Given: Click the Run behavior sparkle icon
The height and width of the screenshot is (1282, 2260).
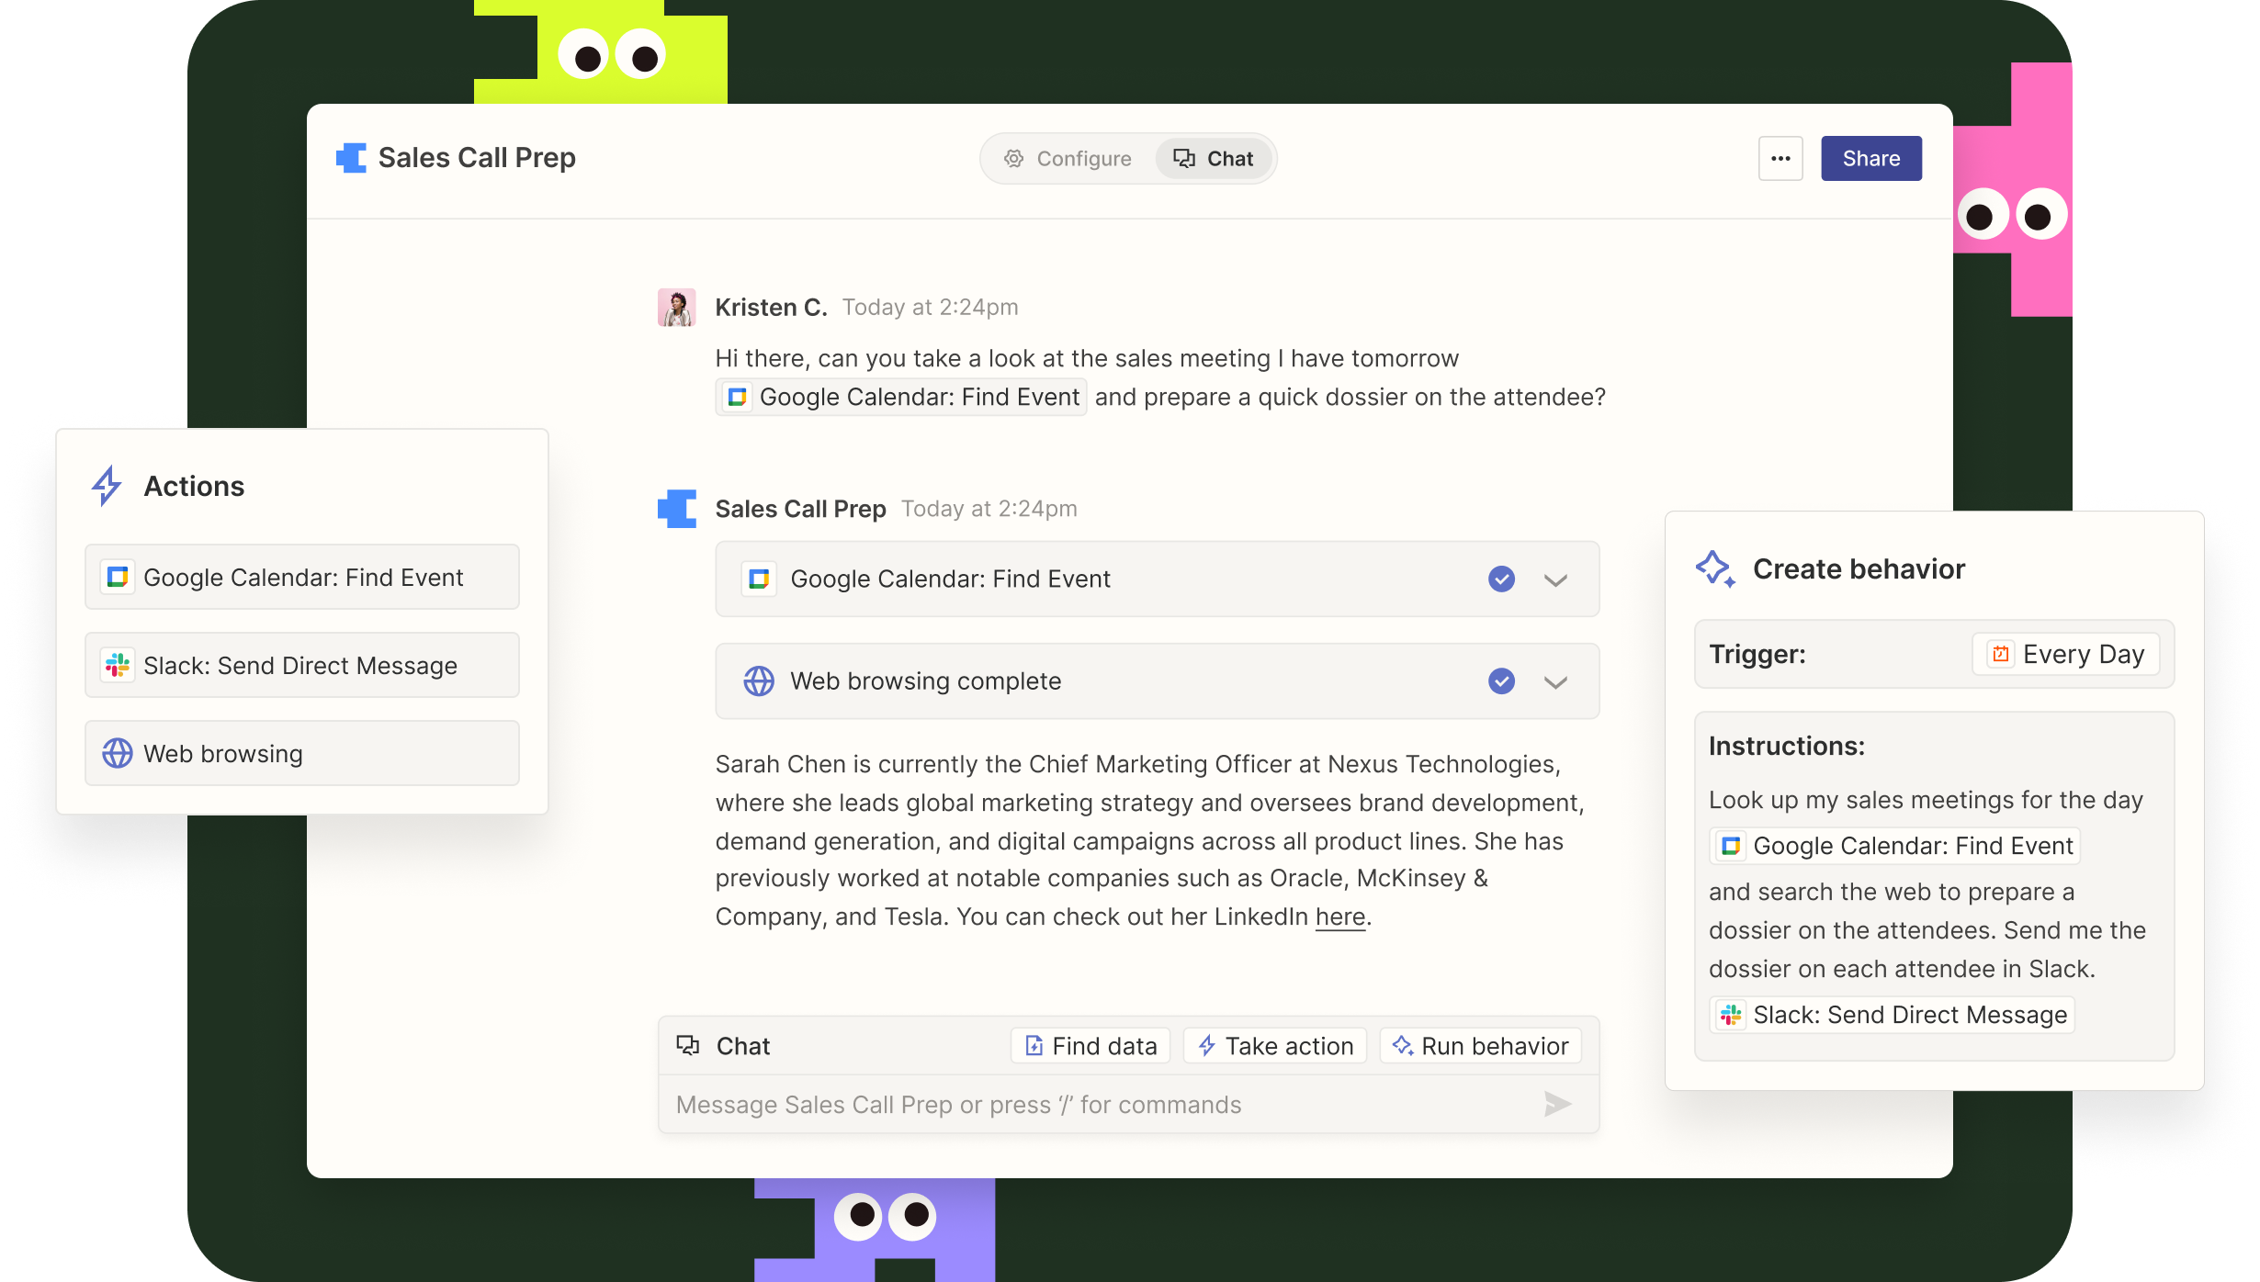Looking at the screenshot, I should coord(1403,1045).
